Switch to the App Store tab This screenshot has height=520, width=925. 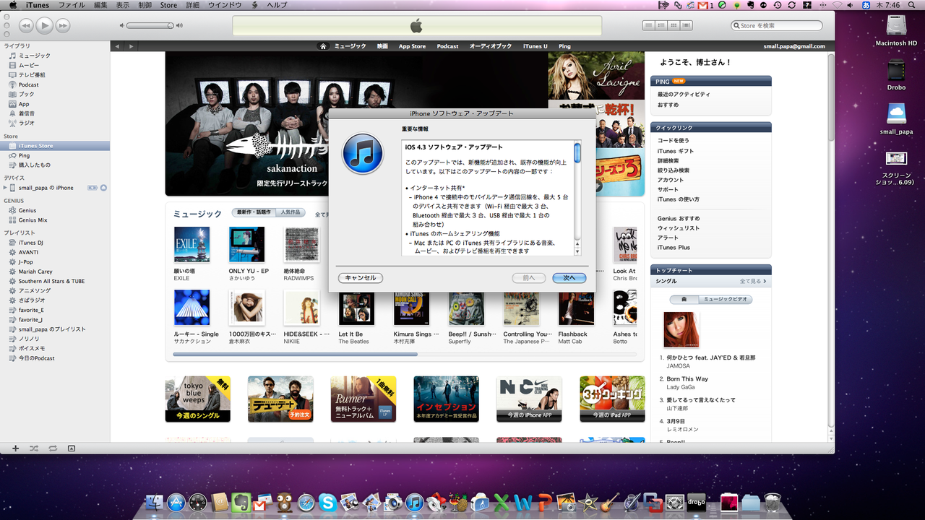pyautogui.click(x=412, y=46)
